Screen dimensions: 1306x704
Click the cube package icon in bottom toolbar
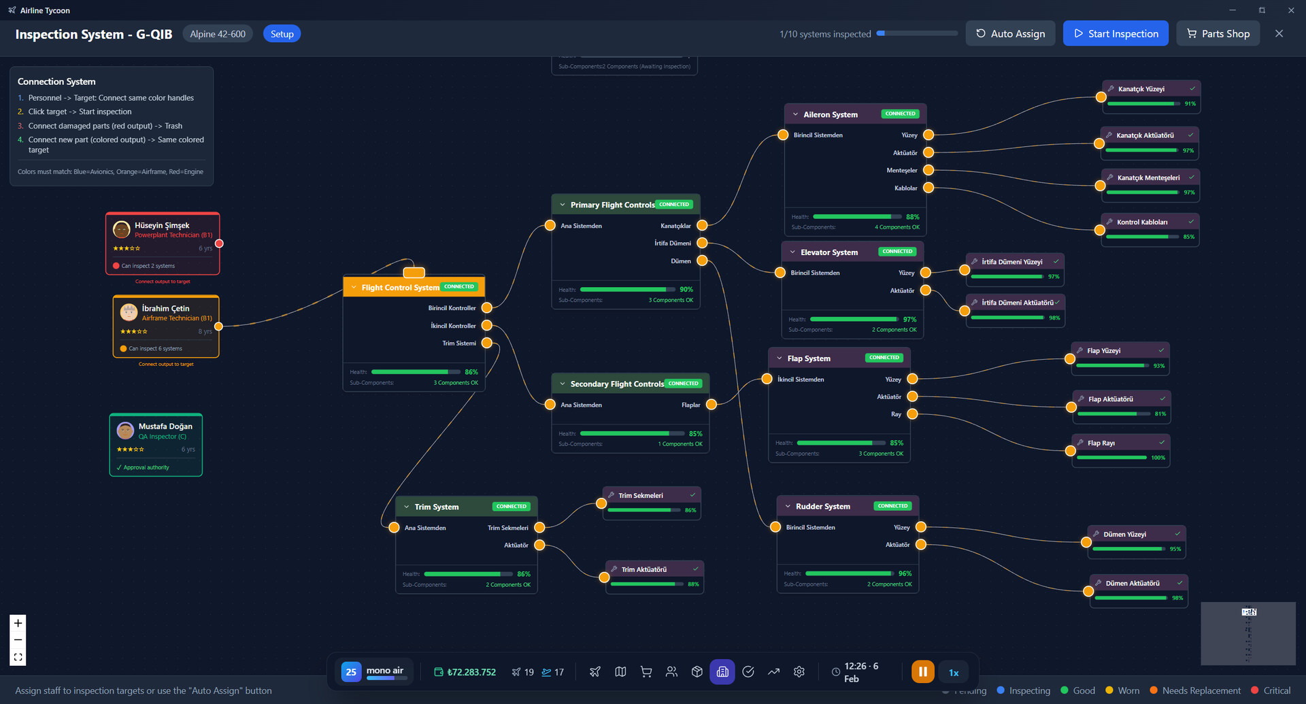(697, 672)
